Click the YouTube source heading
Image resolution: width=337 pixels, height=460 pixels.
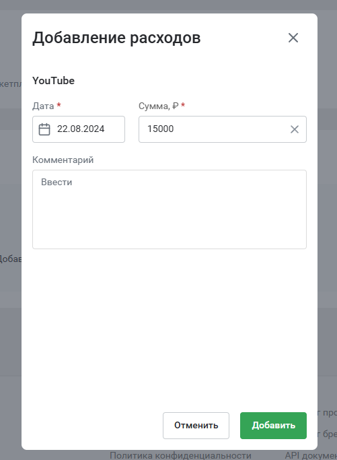coord(53,81)
